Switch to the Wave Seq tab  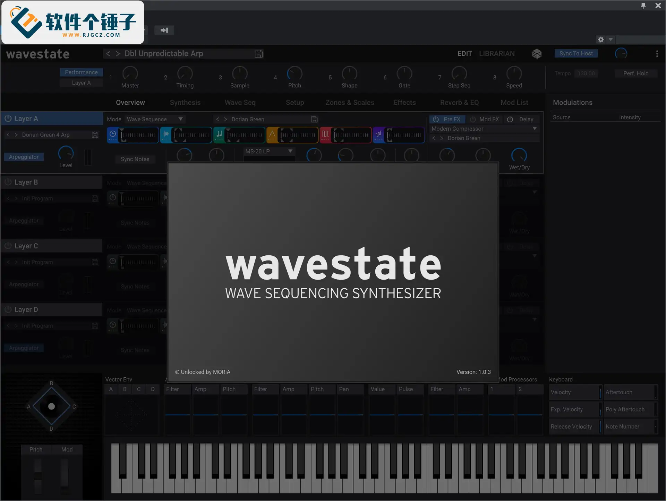240,103
